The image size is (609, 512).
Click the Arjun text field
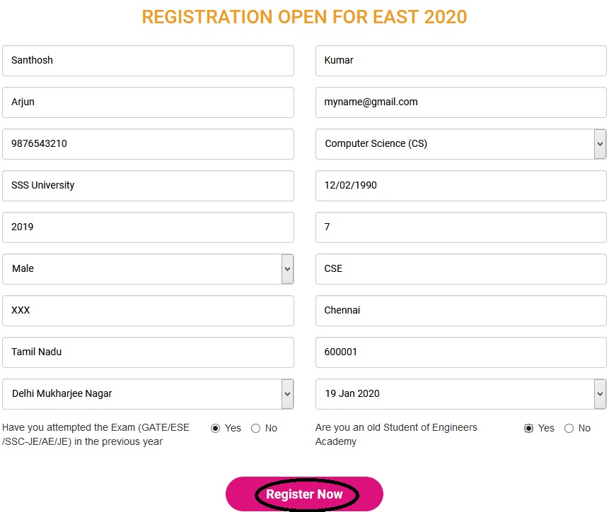coord(148,102)
